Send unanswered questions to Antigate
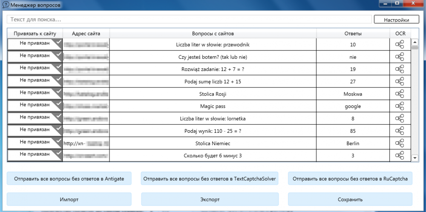This screenshot has height=212, width=426. point(69,179)
